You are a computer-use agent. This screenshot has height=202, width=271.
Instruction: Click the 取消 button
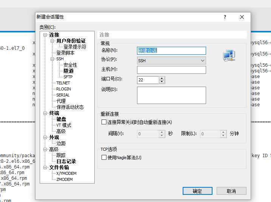click(x=231, y=191)
